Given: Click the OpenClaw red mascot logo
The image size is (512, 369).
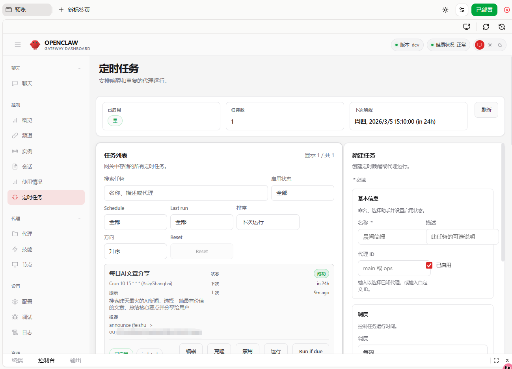Looking at the screenshot, I should (x=35, y=45).
